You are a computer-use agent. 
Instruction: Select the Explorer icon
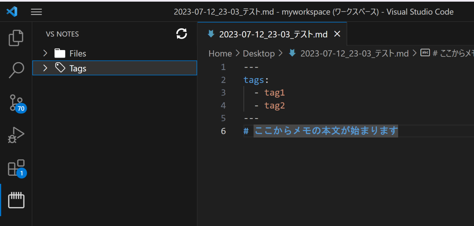(x=16, y=38)
